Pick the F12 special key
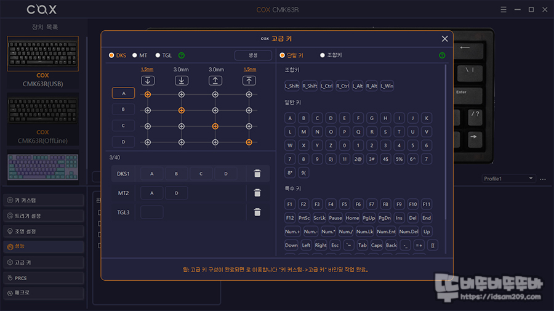Viewport: 554px width, 311px height. pos(290,218)
